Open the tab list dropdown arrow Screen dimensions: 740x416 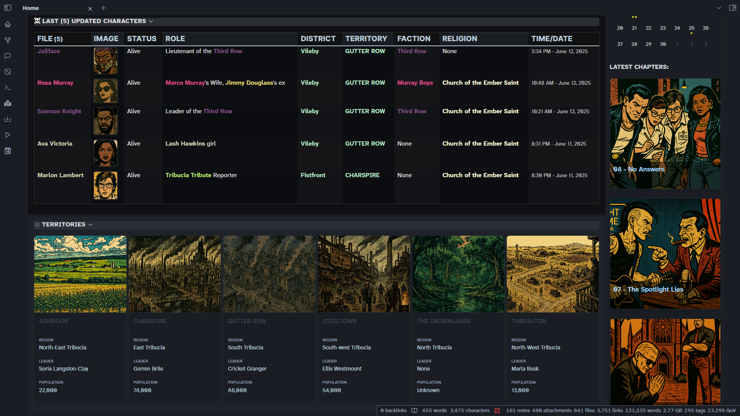(719, 8)
